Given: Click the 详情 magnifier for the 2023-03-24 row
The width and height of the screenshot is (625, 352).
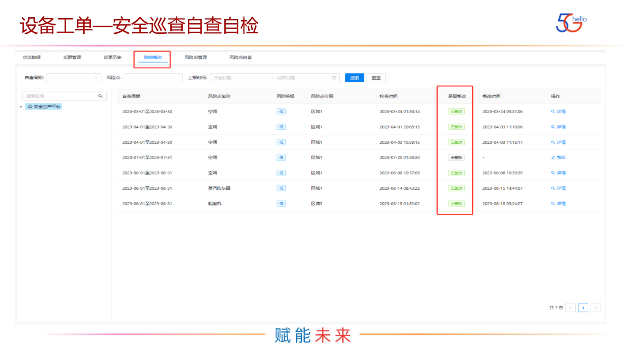Looking at the screenshot, I should tap(553, 112).
